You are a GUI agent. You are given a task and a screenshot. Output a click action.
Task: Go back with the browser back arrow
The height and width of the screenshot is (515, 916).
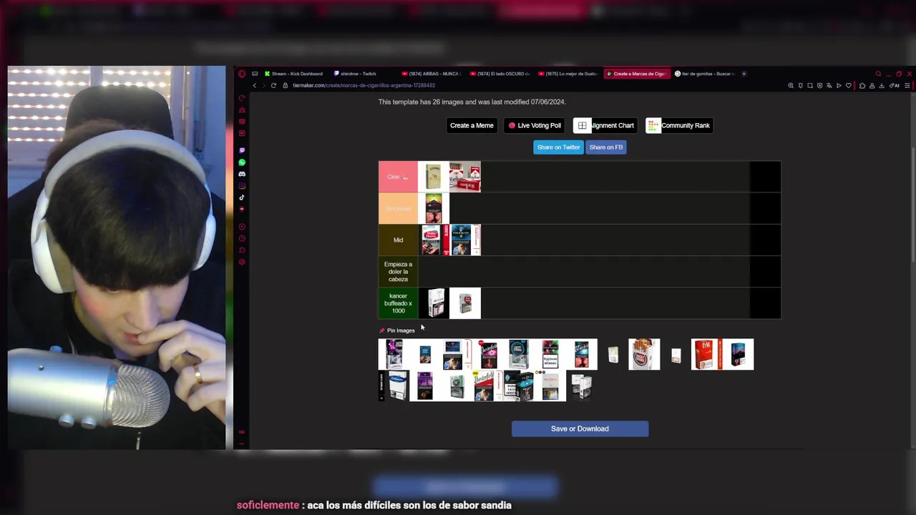[254, 86]
